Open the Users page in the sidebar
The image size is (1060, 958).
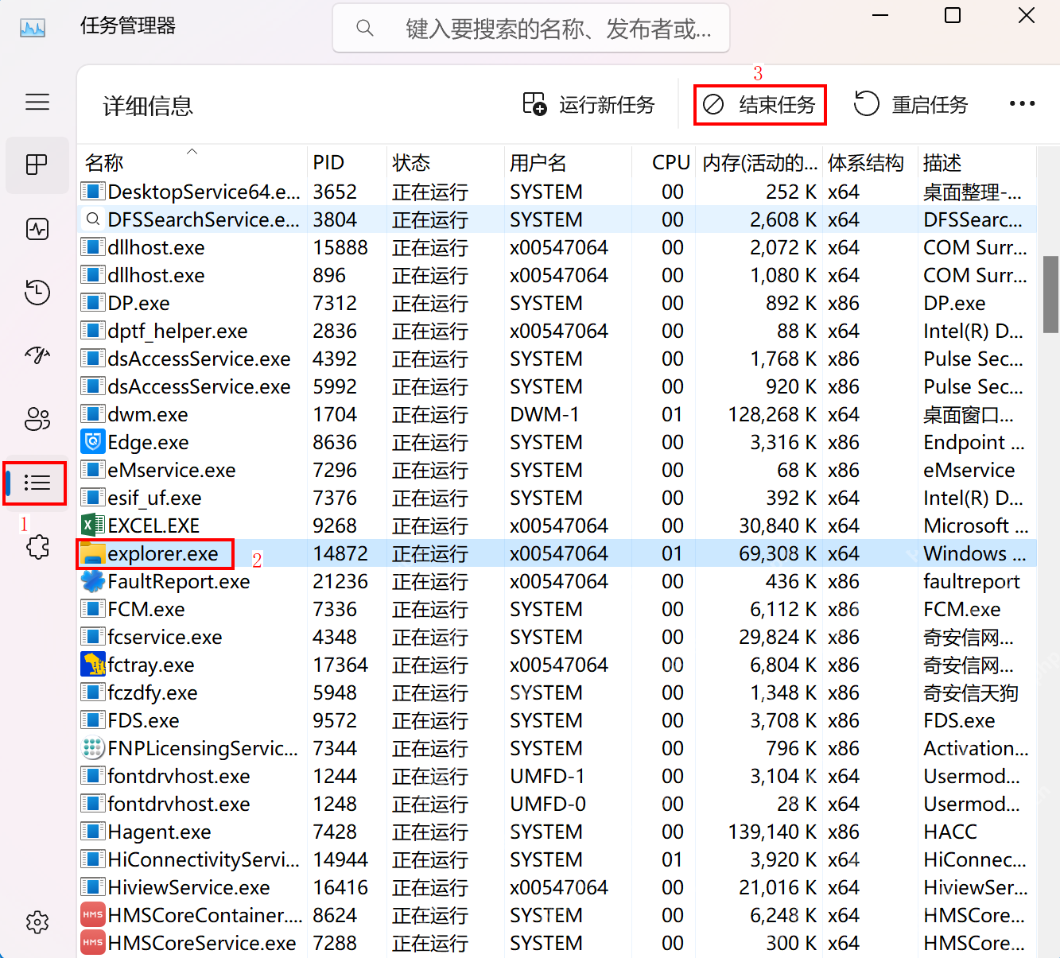tap(37, 418)
